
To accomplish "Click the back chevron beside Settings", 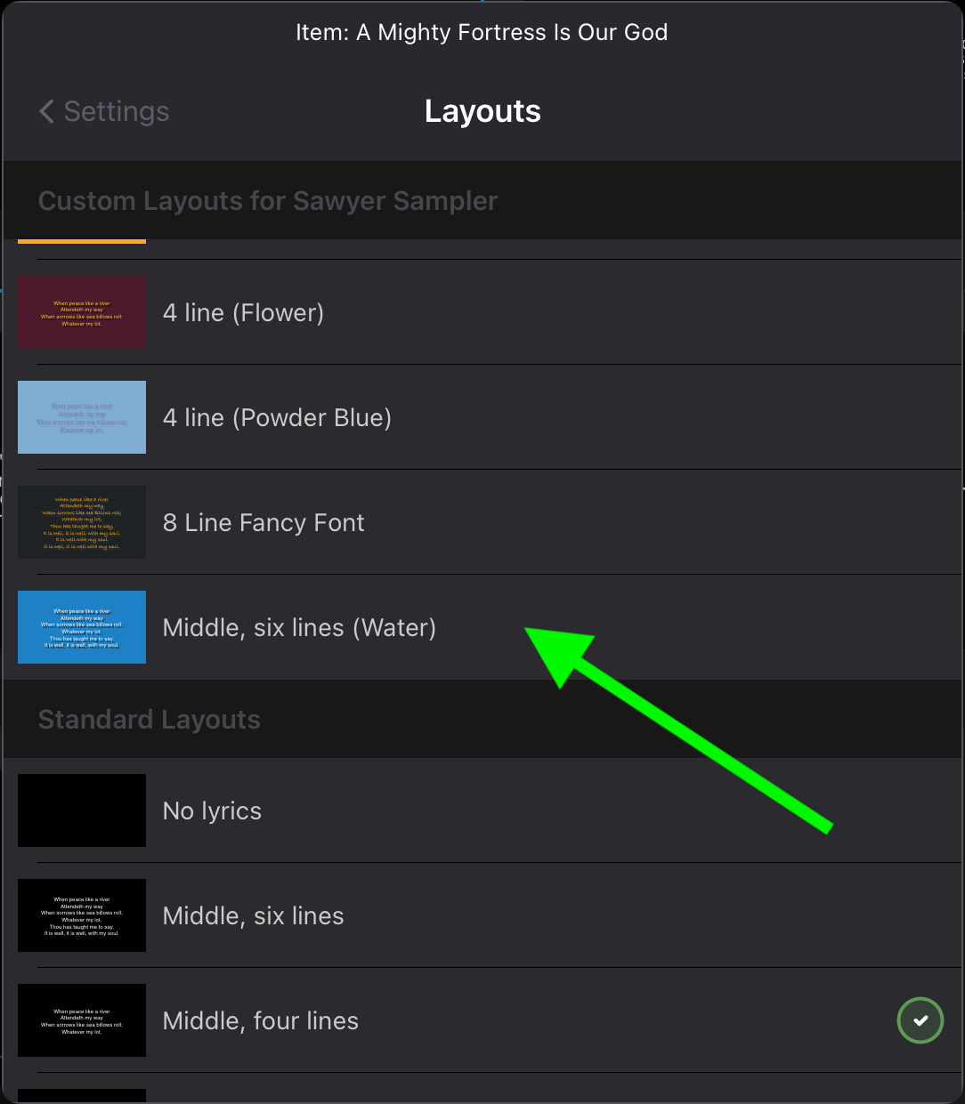I will [x=46, y=111].
